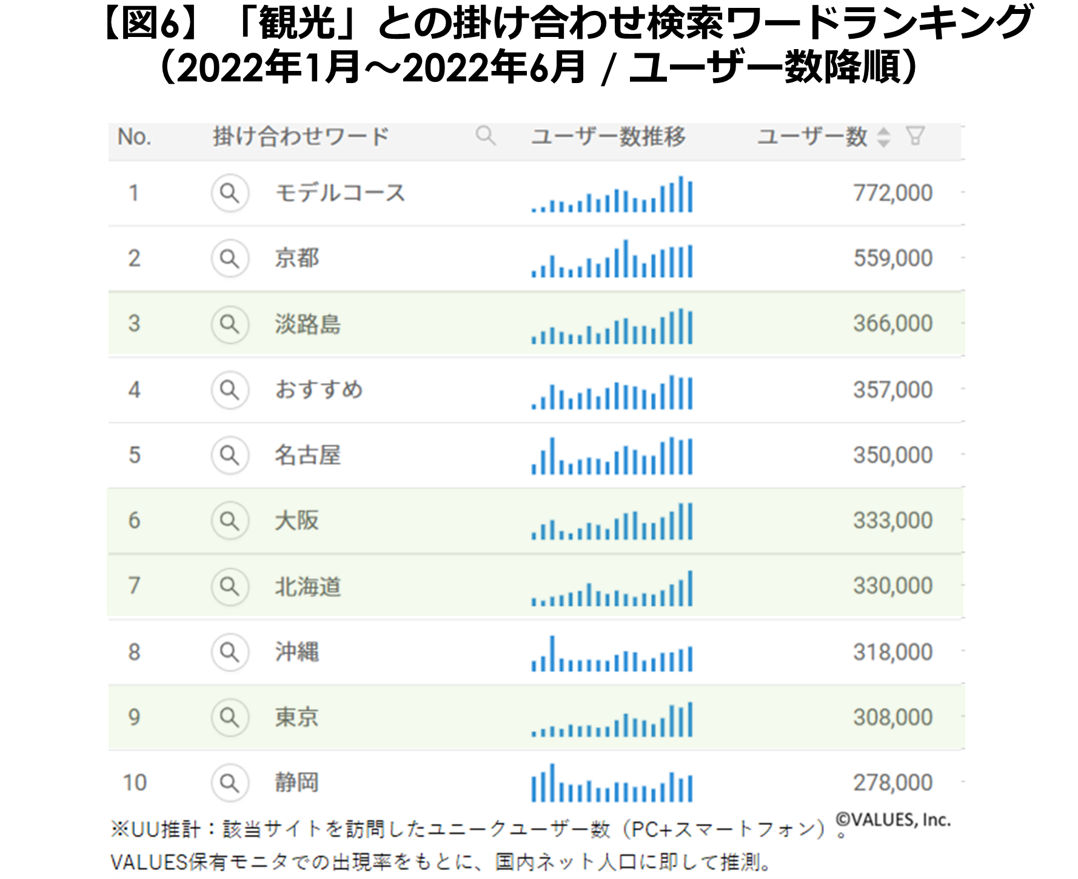Select the keyword モデルコース
The height and width of the screenshot is (879, 1078).
tap(340, 193)
